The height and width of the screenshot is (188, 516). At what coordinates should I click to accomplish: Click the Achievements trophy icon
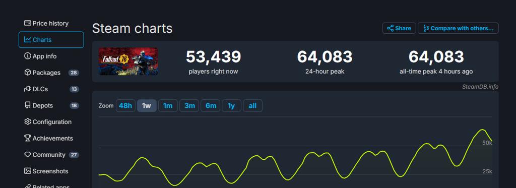pyautogui.click(x=28, y=138)
